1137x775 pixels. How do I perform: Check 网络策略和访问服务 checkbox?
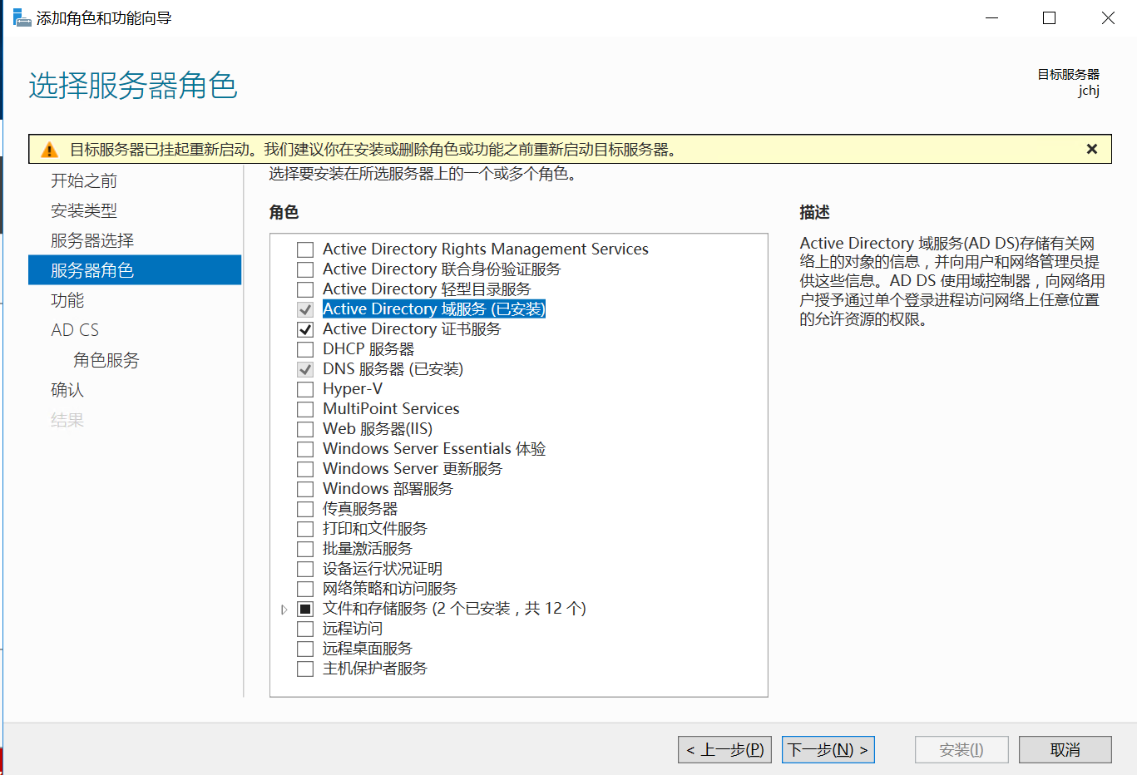click(305, 589)
